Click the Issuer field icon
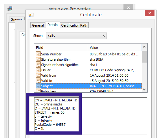The height and width of the screenshot is (138, 157). pyautogui.click(x=38, y=70)
